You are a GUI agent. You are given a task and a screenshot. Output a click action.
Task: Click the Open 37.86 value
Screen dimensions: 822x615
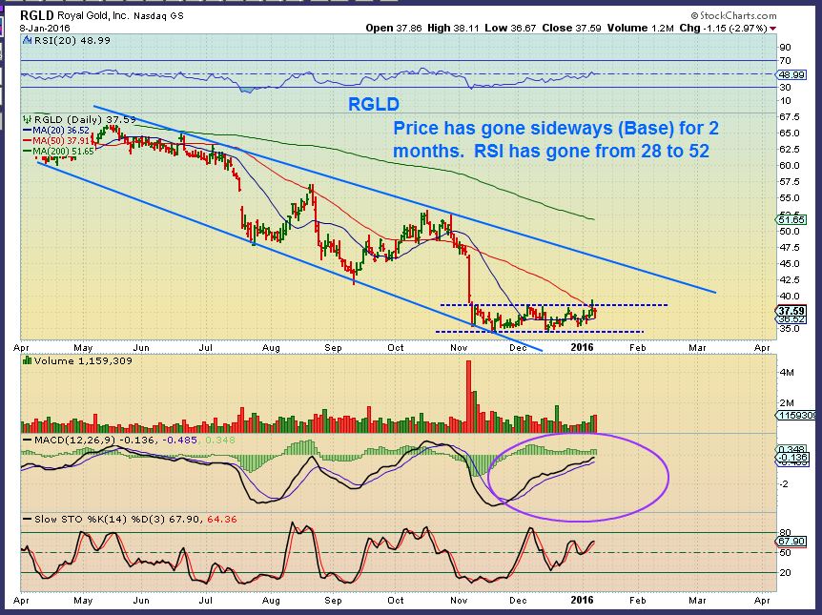(394, 28)
